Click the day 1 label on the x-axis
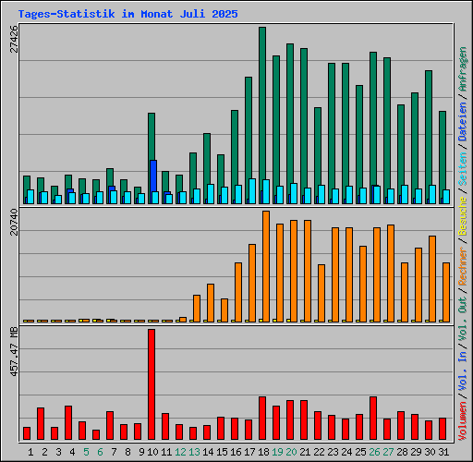473x462 pixels. pos(30,452)
